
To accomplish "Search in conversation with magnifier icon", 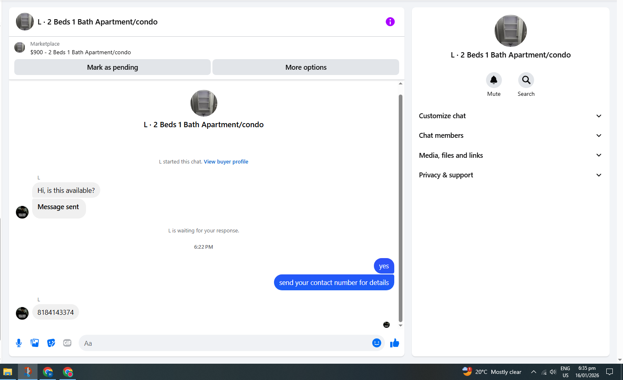I will tap(526, 80).
